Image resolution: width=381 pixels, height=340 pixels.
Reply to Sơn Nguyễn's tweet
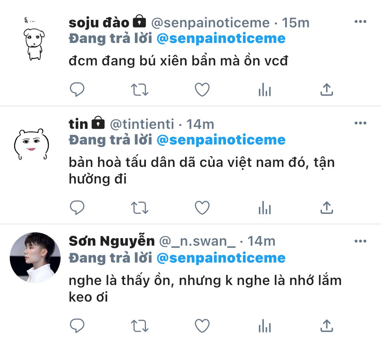(x=77, y=325)
